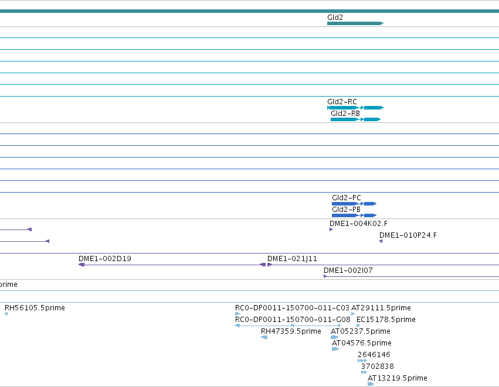Select the teal Gld2 gene arrow bar
Screen dimensions: 499x387
point(355,23)
